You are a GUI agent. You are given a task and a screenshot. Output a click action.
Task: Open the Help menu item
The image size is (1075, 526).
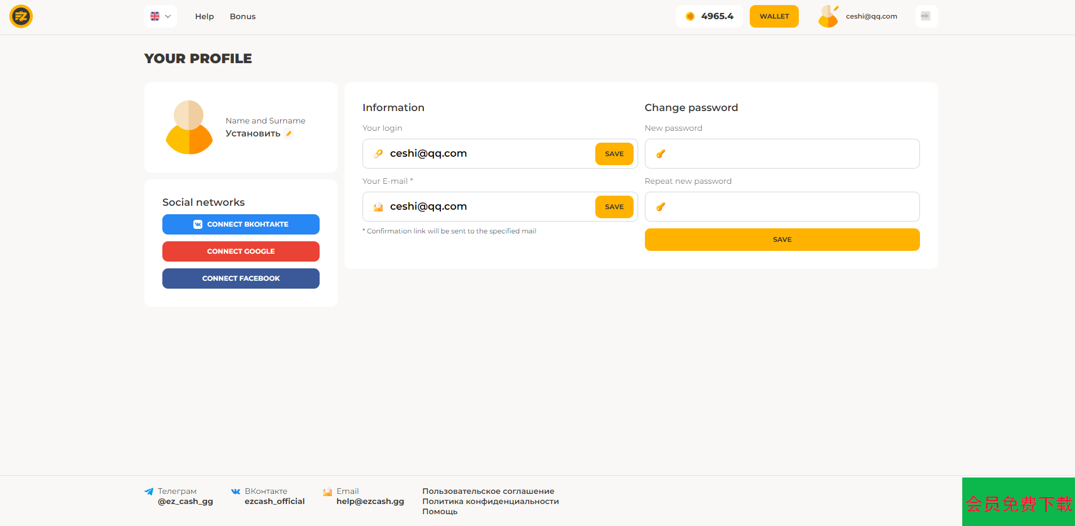(x=204, y=16)
